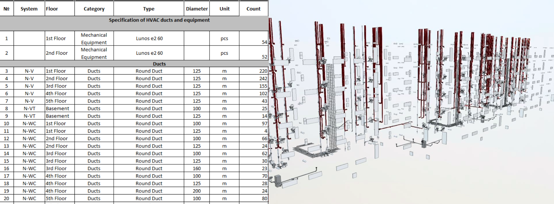Click the 'Count' column header
This screenshot has width=554, height=204.
point(254,9)
